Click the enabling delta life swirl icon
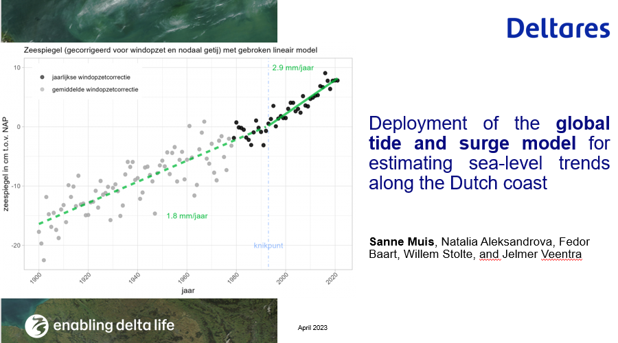This screenshot has width=618, height=343. (x=36, y=326)
